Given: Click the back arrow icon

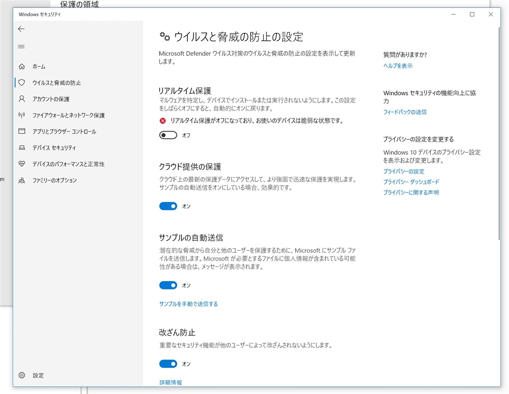Looking at the screenshot, I should (21, 29).
